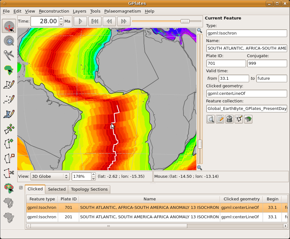
Task: Click the undock panel icon beside Clicked tab
Action: (21, 188)
